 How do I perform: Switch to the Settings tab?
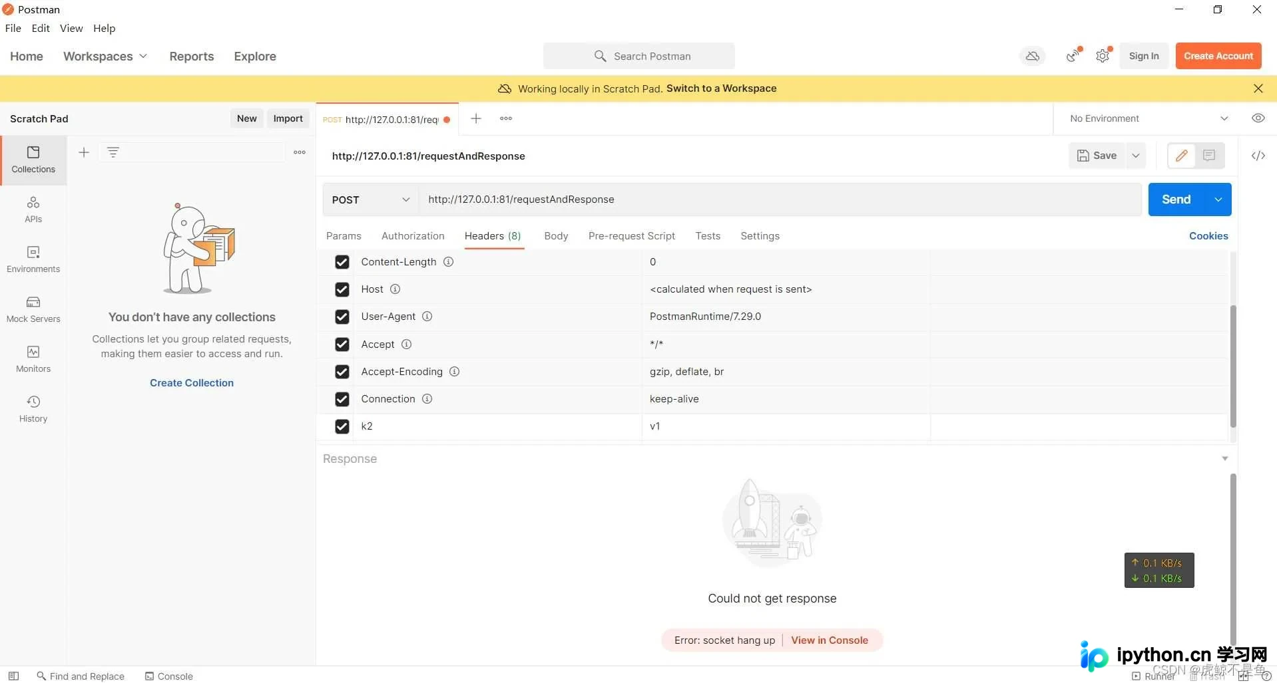(x=760, y=236)
